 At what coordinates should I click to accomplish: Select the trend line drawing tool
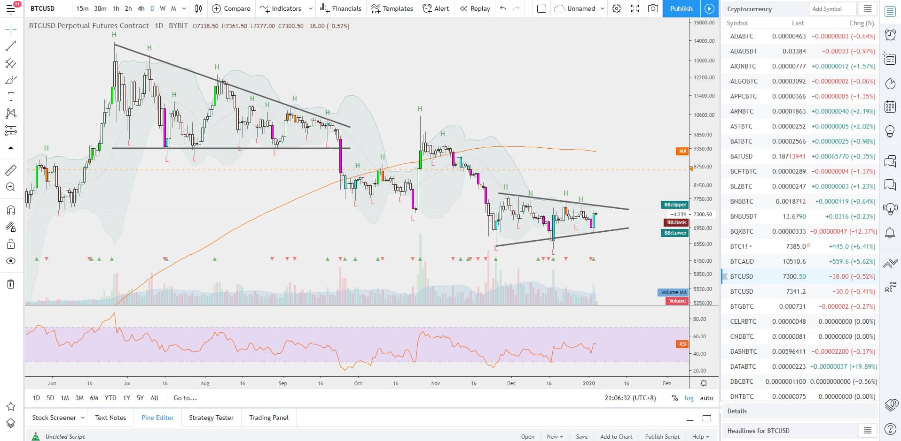point(11,46)
